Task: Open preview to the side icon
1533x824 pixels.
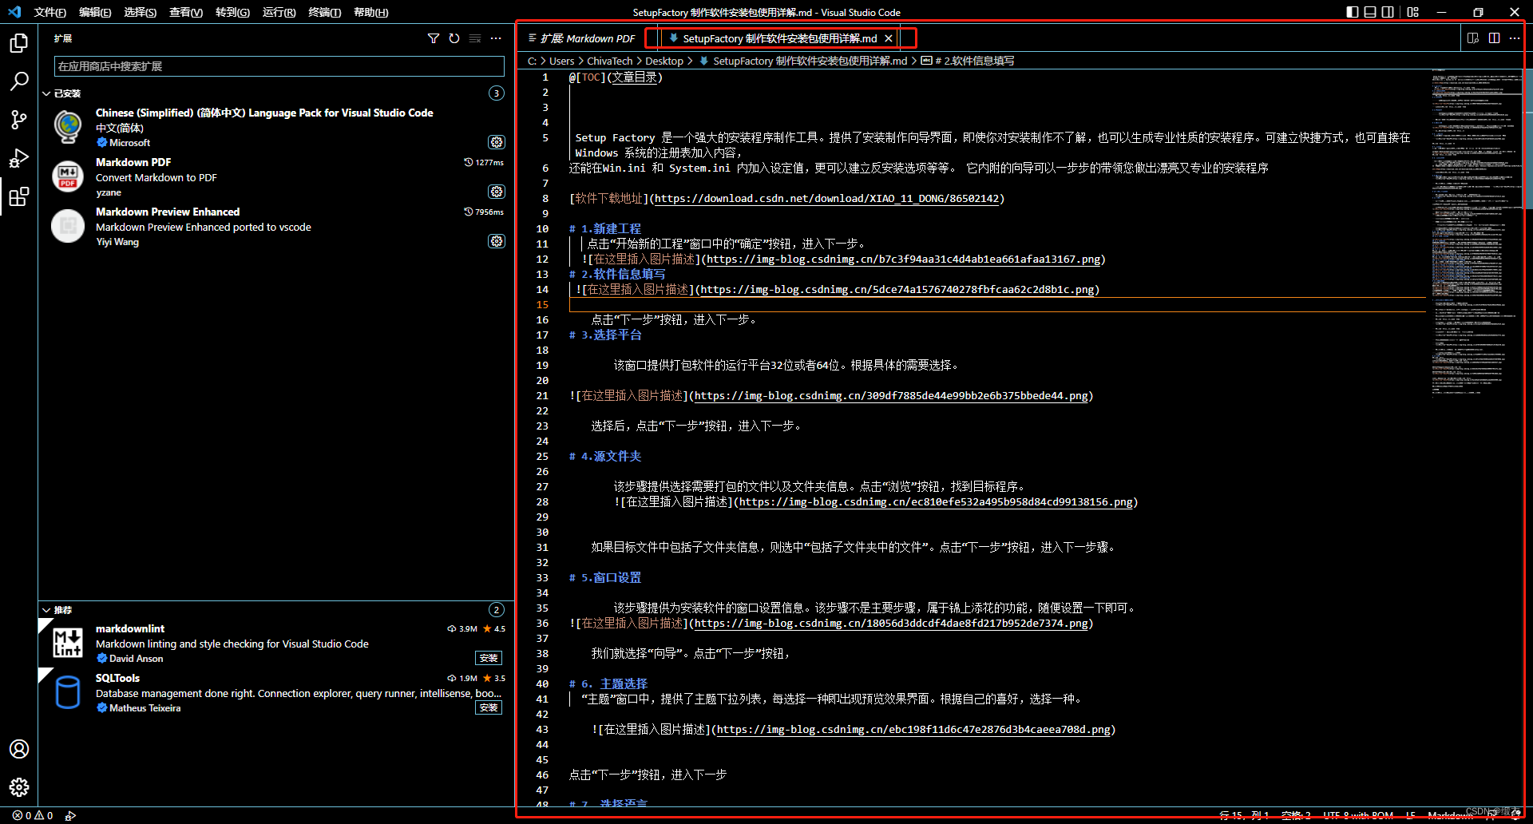Action: tap(1473, 38)
